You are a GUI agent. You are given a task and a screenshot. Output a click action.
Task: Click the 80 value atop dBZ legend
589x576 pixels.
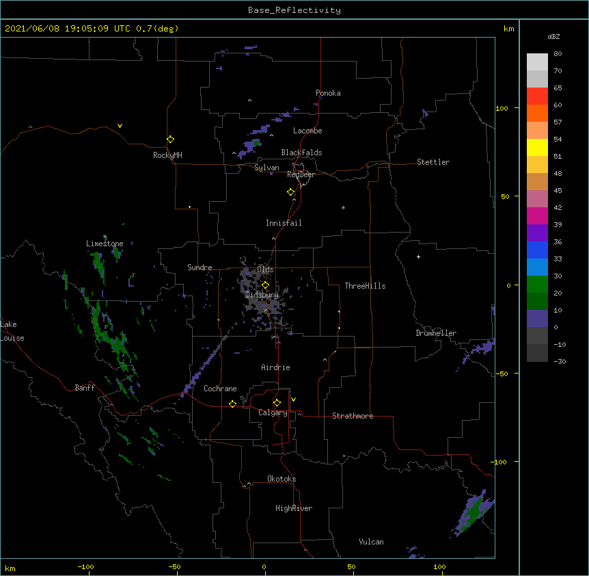558,54
